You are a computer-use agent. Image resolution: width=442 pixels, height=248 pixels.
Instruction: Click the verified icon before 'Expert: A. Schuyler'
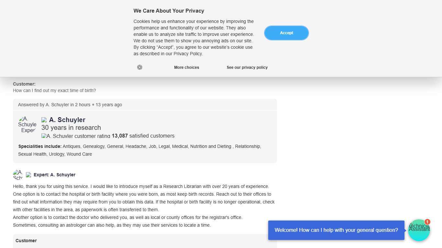[x=28, y=175]
